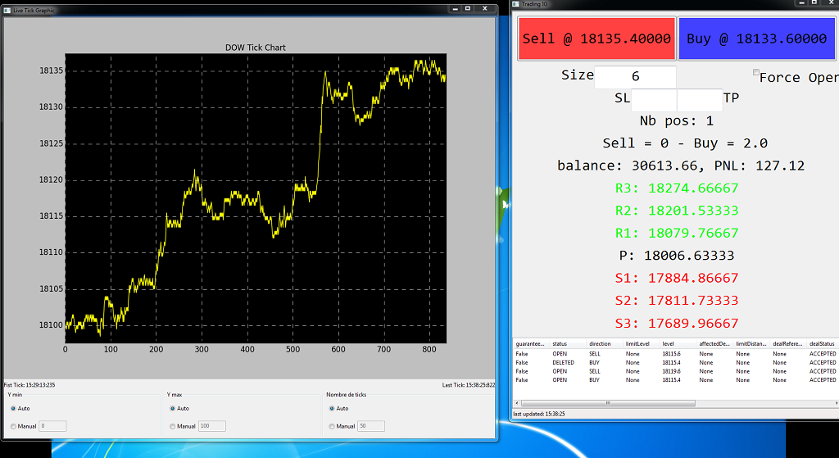Click the 'direction' column header
839x458 pixels.
click(x=600, y=344)
